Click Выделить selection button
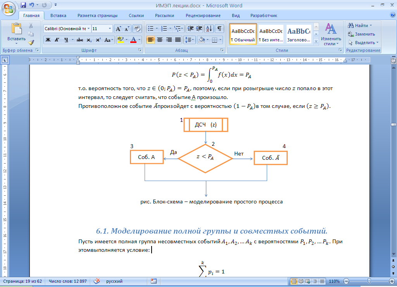The image size is (397, 287). [x=363, y=43]
